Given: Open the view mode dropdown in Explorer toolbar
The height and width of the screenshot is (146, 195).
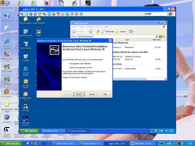Looking at the screenshot, I should [x=131, y=32].
